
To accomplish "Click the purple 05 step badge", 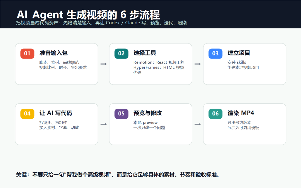I will pos(121,114).
